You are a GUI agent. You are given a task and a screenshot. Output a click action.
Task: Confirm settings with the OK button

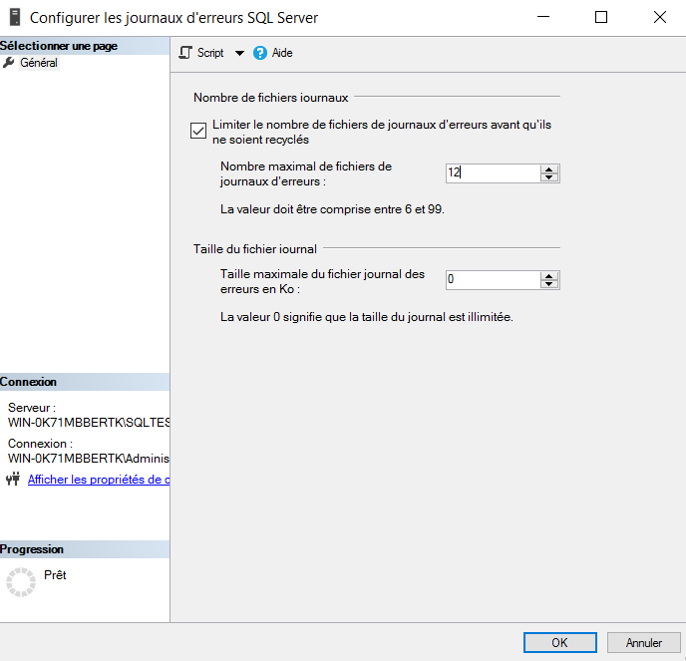click(x=559, y=643)
